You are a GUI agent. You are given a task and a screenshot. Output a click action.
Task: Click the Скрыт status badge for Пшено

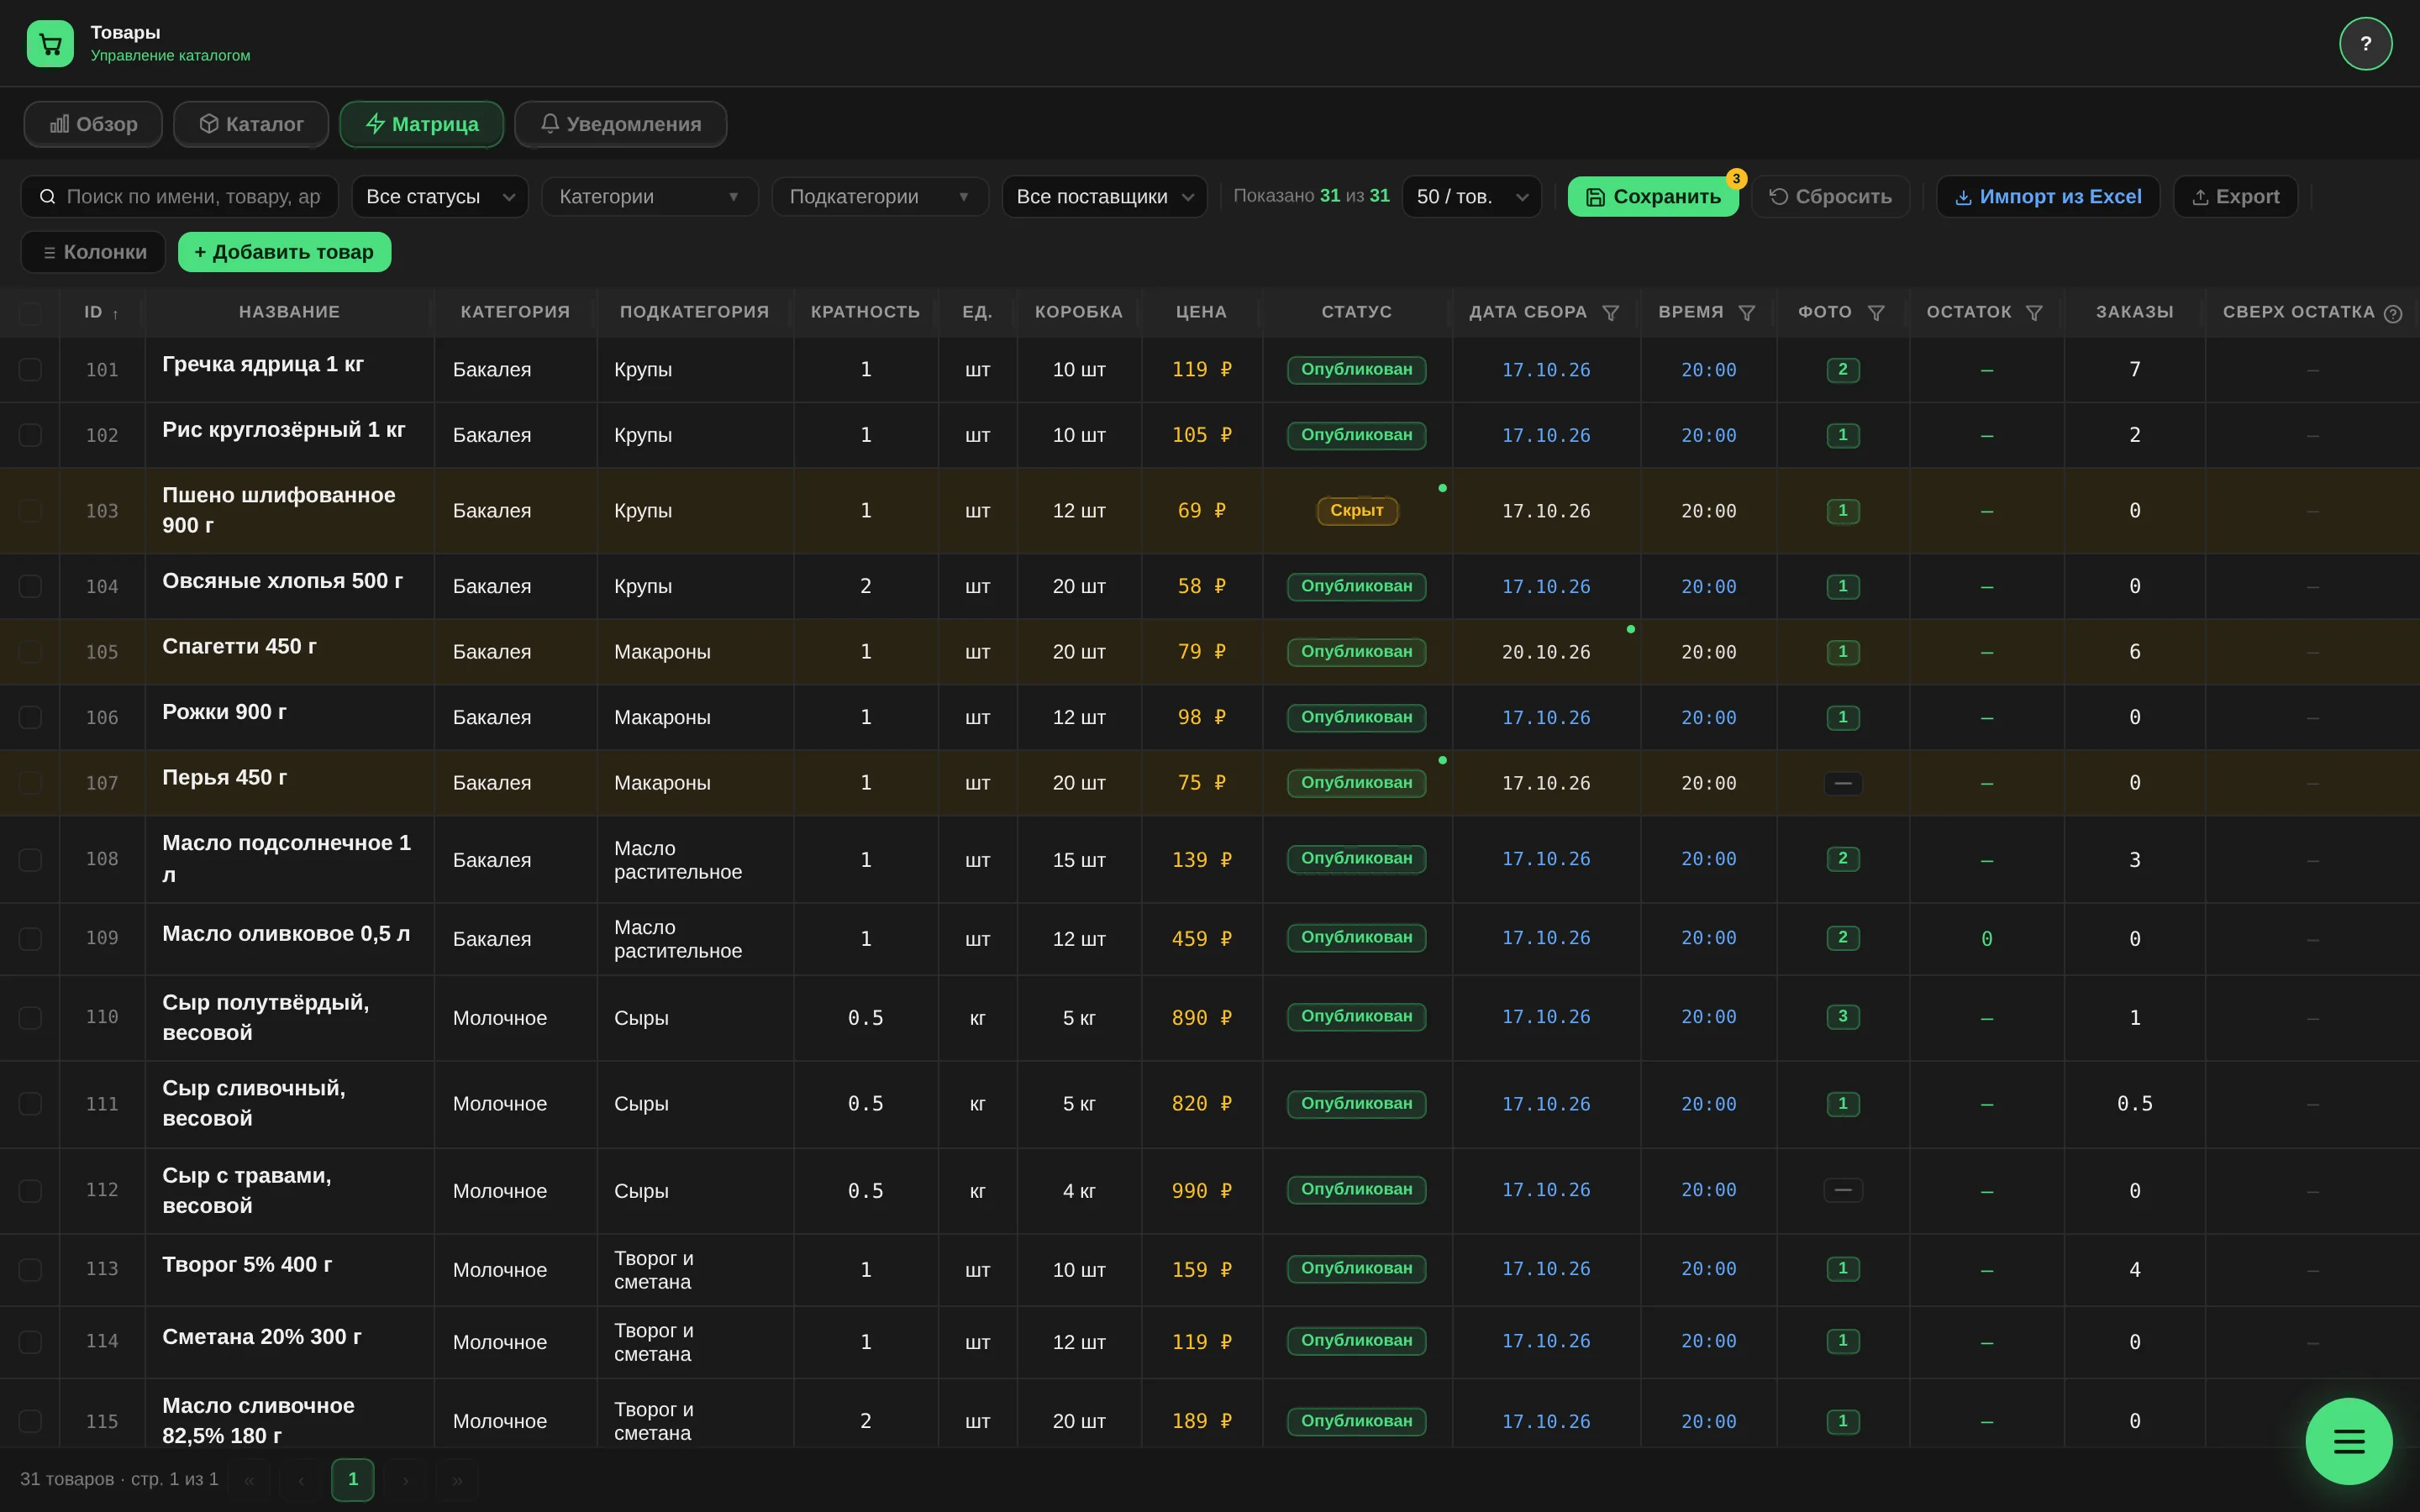[1356, 511]
